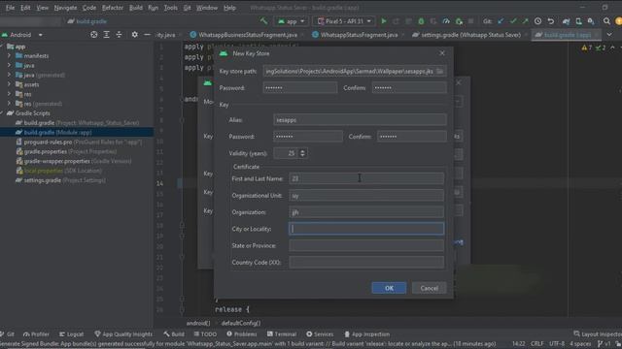The image size is (622, 349).
Task: Click the Profile app gauge icon
Action: [x=446, y=21]
